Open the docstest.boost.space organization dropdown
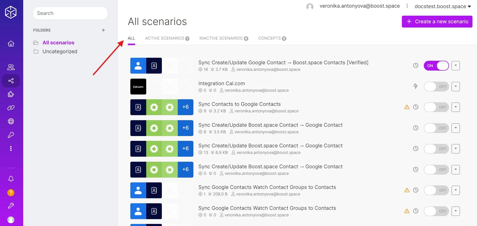 tap(443, 6)
